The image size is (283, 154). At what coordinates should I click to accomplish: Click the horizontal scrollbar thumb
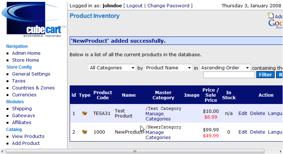tap(135, 151)
